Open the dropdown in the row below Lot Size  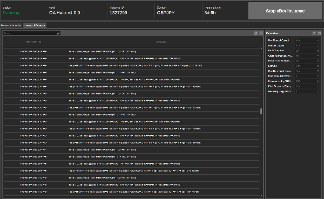tap(307, 71)
